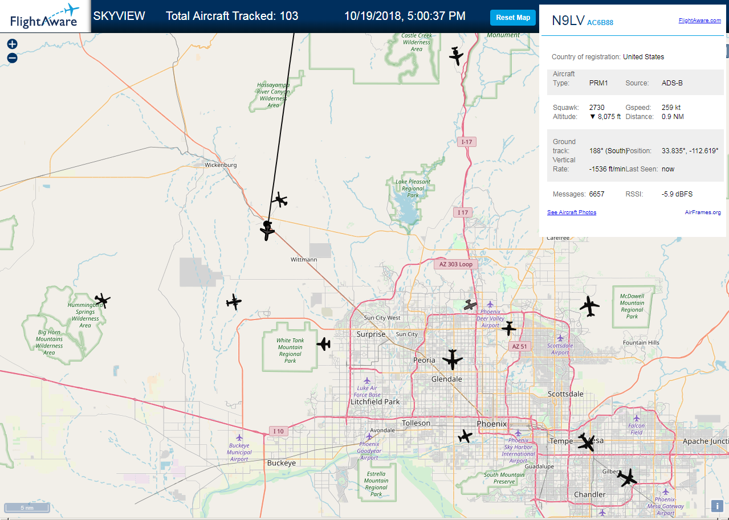The width and height of the screenshot is (729, 520).
Task: Click the AC6B88 hex code
Action: pos(600,23)
